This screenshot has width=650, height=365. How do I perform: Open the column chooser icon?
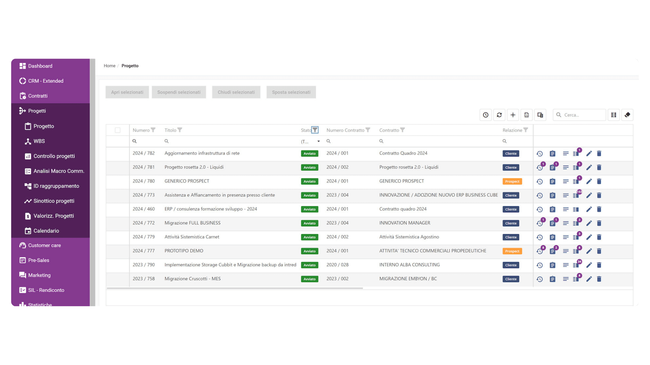point(613,115)
